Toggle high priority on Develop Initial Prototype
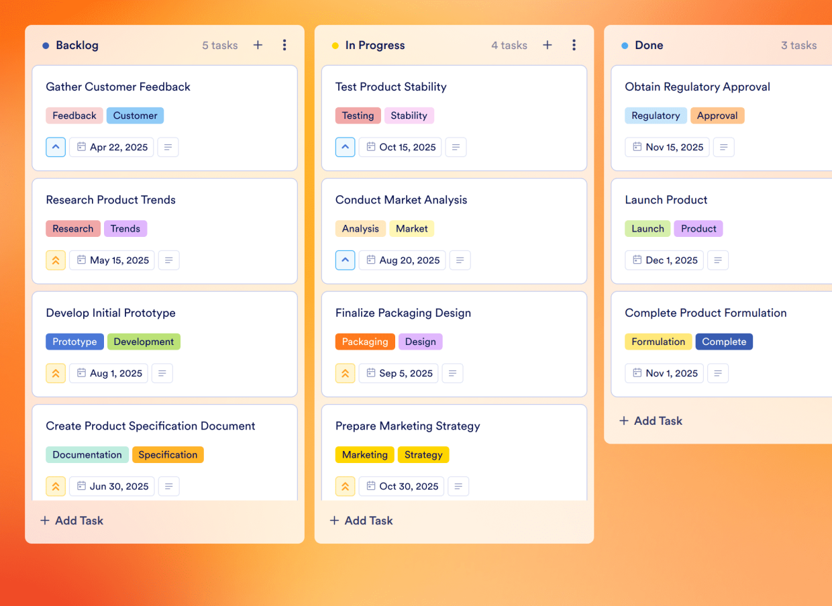Image resolution: width=832 pixels, height=606 pixels. click(56, 373)
